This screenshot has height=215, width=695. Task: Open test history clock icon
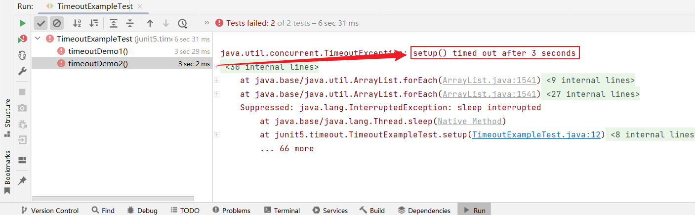pos(183,23)
